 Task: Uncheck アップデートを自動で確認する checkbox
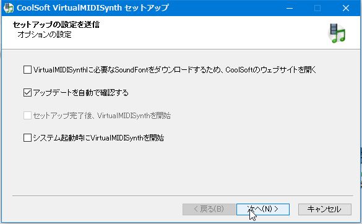point(27,93)
